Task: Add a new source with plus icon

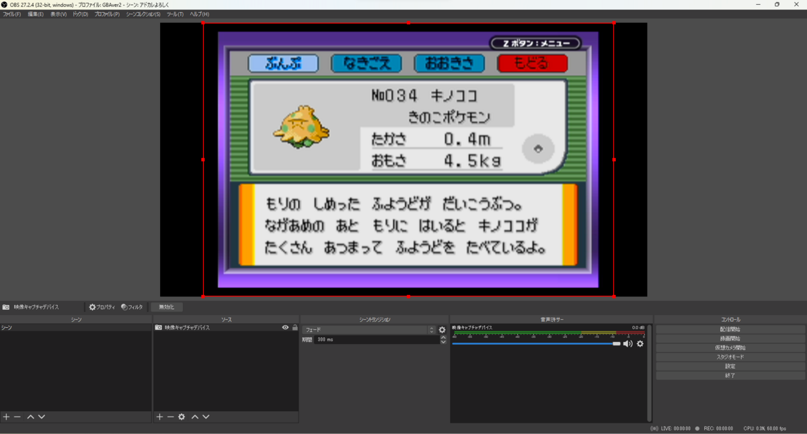Action: [x=159, y=417]
